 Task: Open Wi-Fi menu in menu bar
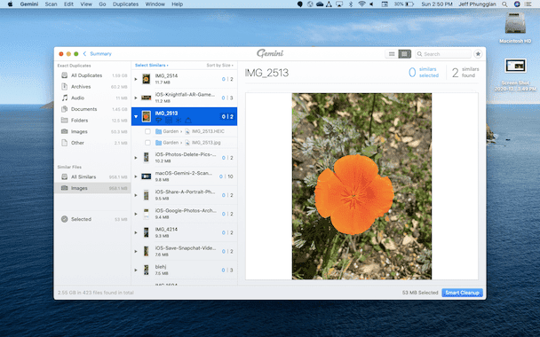(361, 4)
